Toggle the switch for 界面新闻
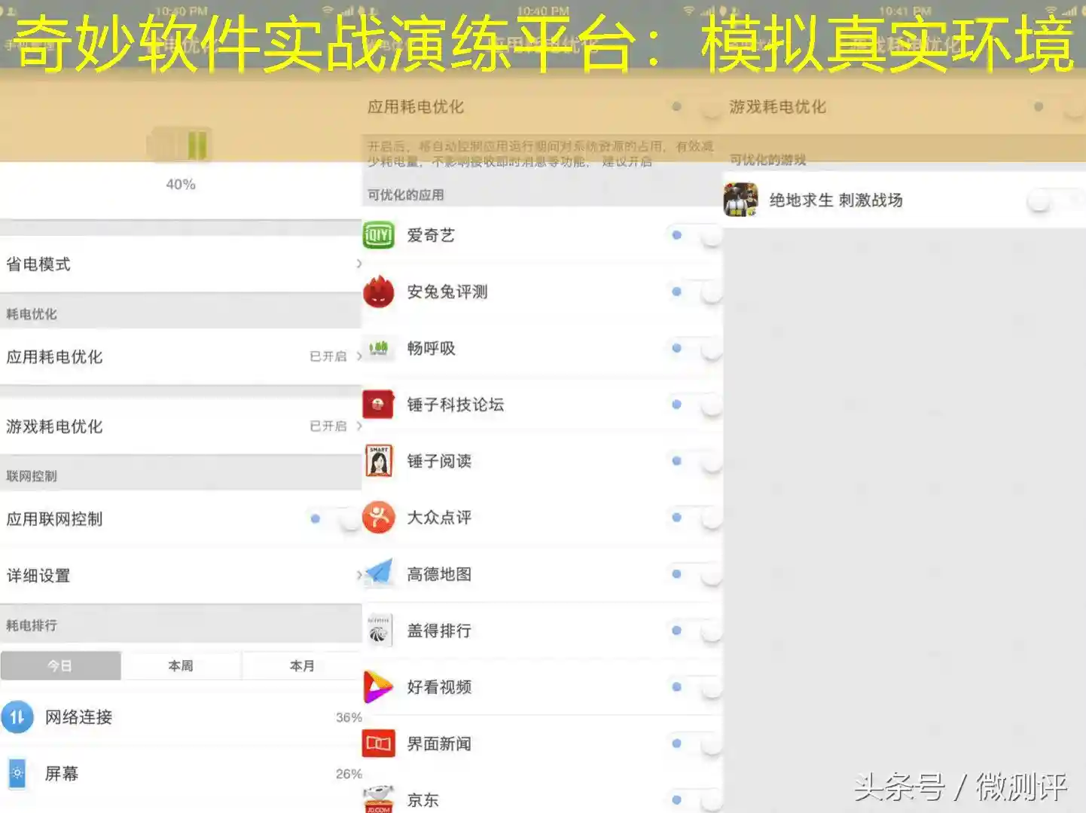The width and height of the screenshot is (1086, 813). tap(697, 744)
